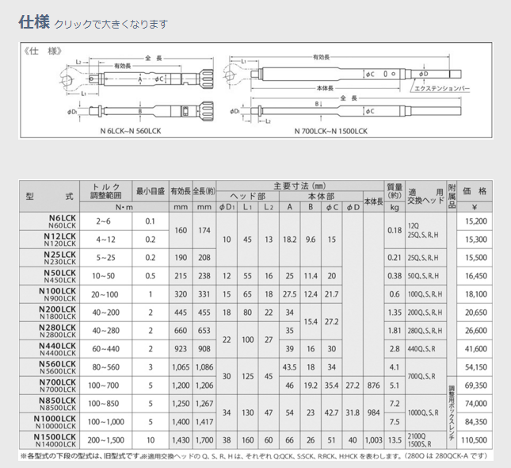Click the 41,600 price value
Screen dimensions: 511x468
coord(476,349)
